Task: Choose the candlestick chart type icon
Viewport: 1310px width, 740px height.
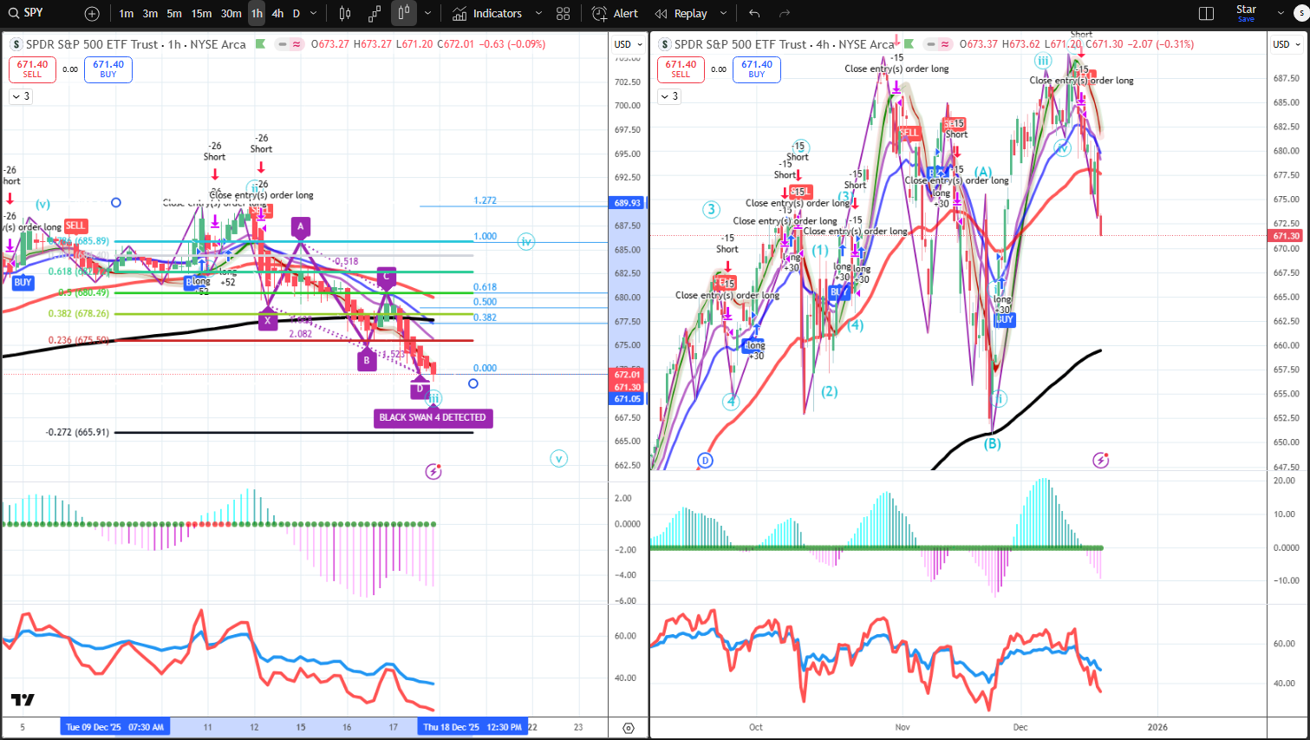Action: 345,14
